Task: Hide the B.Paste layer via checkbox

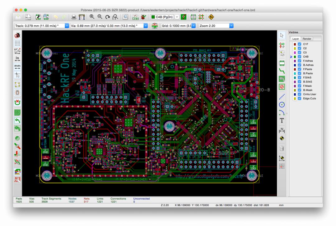Action: pyautogui.click(x=300, y=73)
